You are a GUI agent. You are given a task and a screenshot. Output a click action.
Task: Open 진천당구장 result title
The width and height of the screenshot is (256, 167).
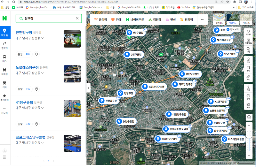tap(24, 33)
